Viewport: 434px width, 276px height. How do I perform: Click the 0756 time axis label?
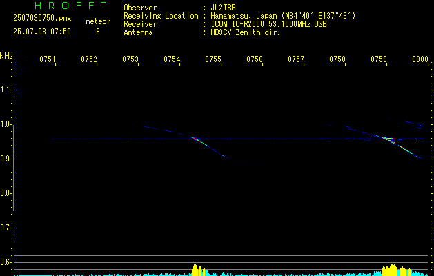[x=254, y=59]
